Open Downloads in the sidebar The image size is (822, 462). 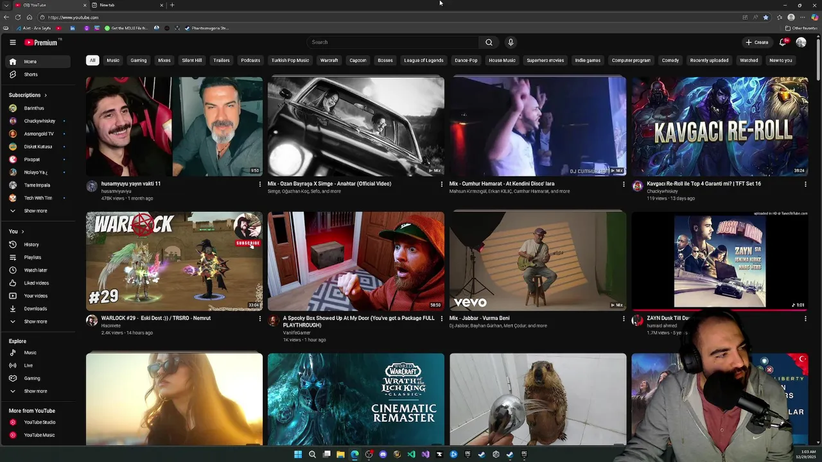tap(36, 309)
